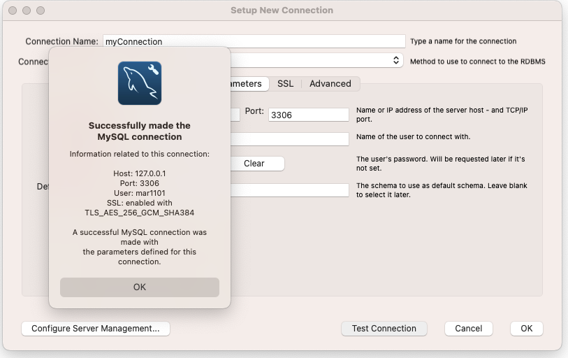568x358 pixels.
Task: Click the "Host: 127.0.0.1" text
Action: click(x=140, y=173)
